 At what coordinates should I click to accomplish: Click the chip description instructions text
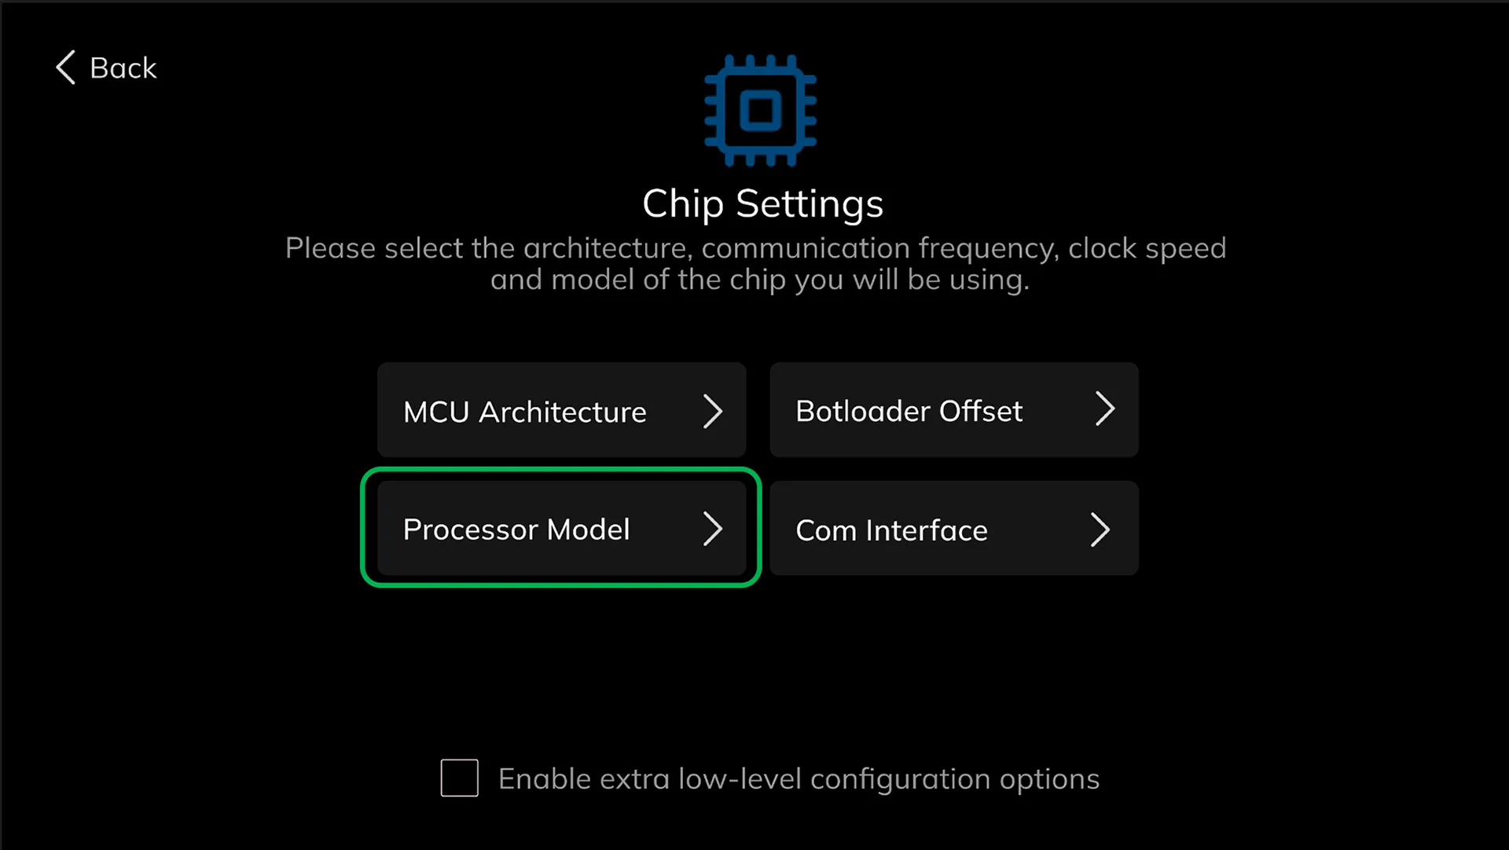tap(755, 264)
